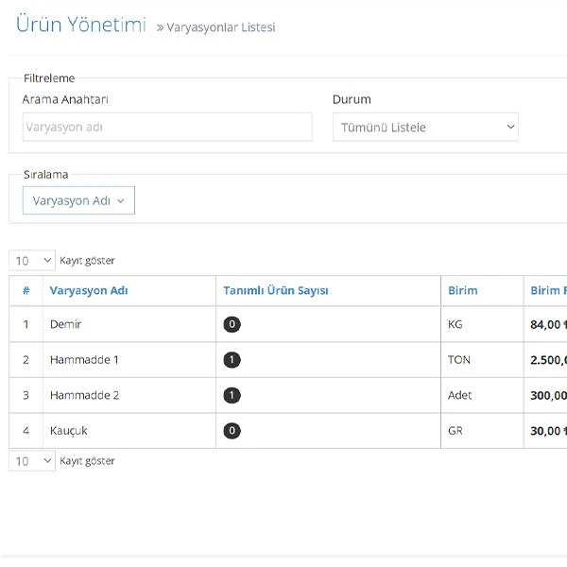Focus the Varyasyon adı search field
567x567 pixels.
[167, 127]
